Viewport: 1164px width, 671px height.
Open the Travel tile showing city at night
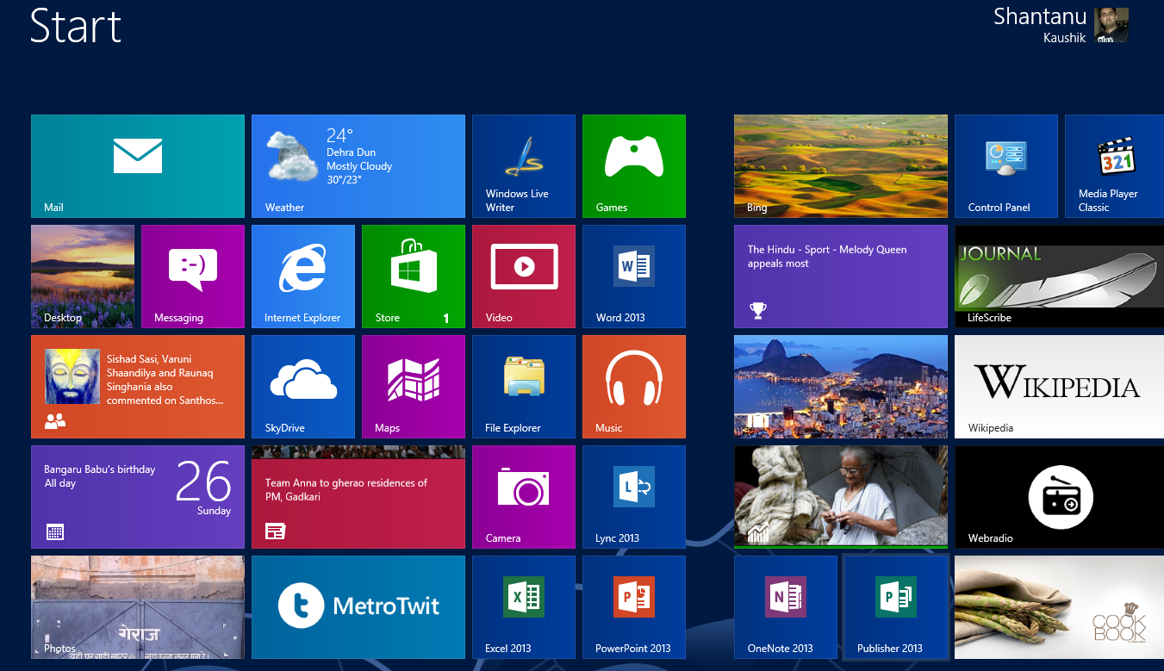(x=841, y=387)
